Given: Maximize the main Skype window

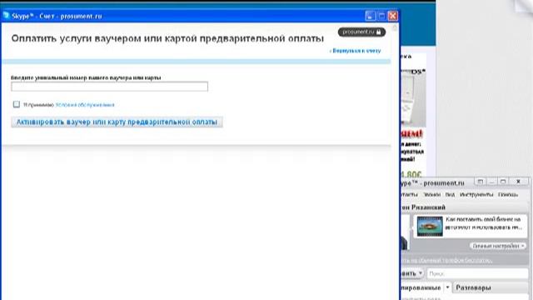Looking at the screenshot, I should click(503, 182).
